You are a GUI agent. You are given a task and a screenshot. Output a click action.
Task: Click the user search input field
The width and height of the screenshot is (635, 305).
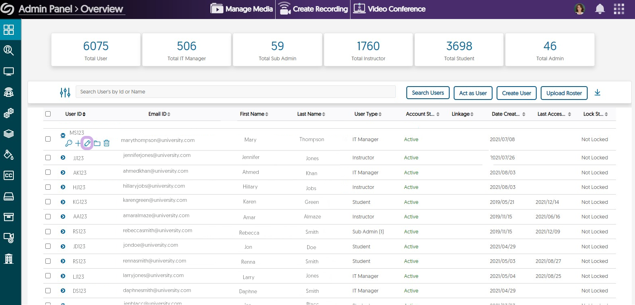pos(236,92)
